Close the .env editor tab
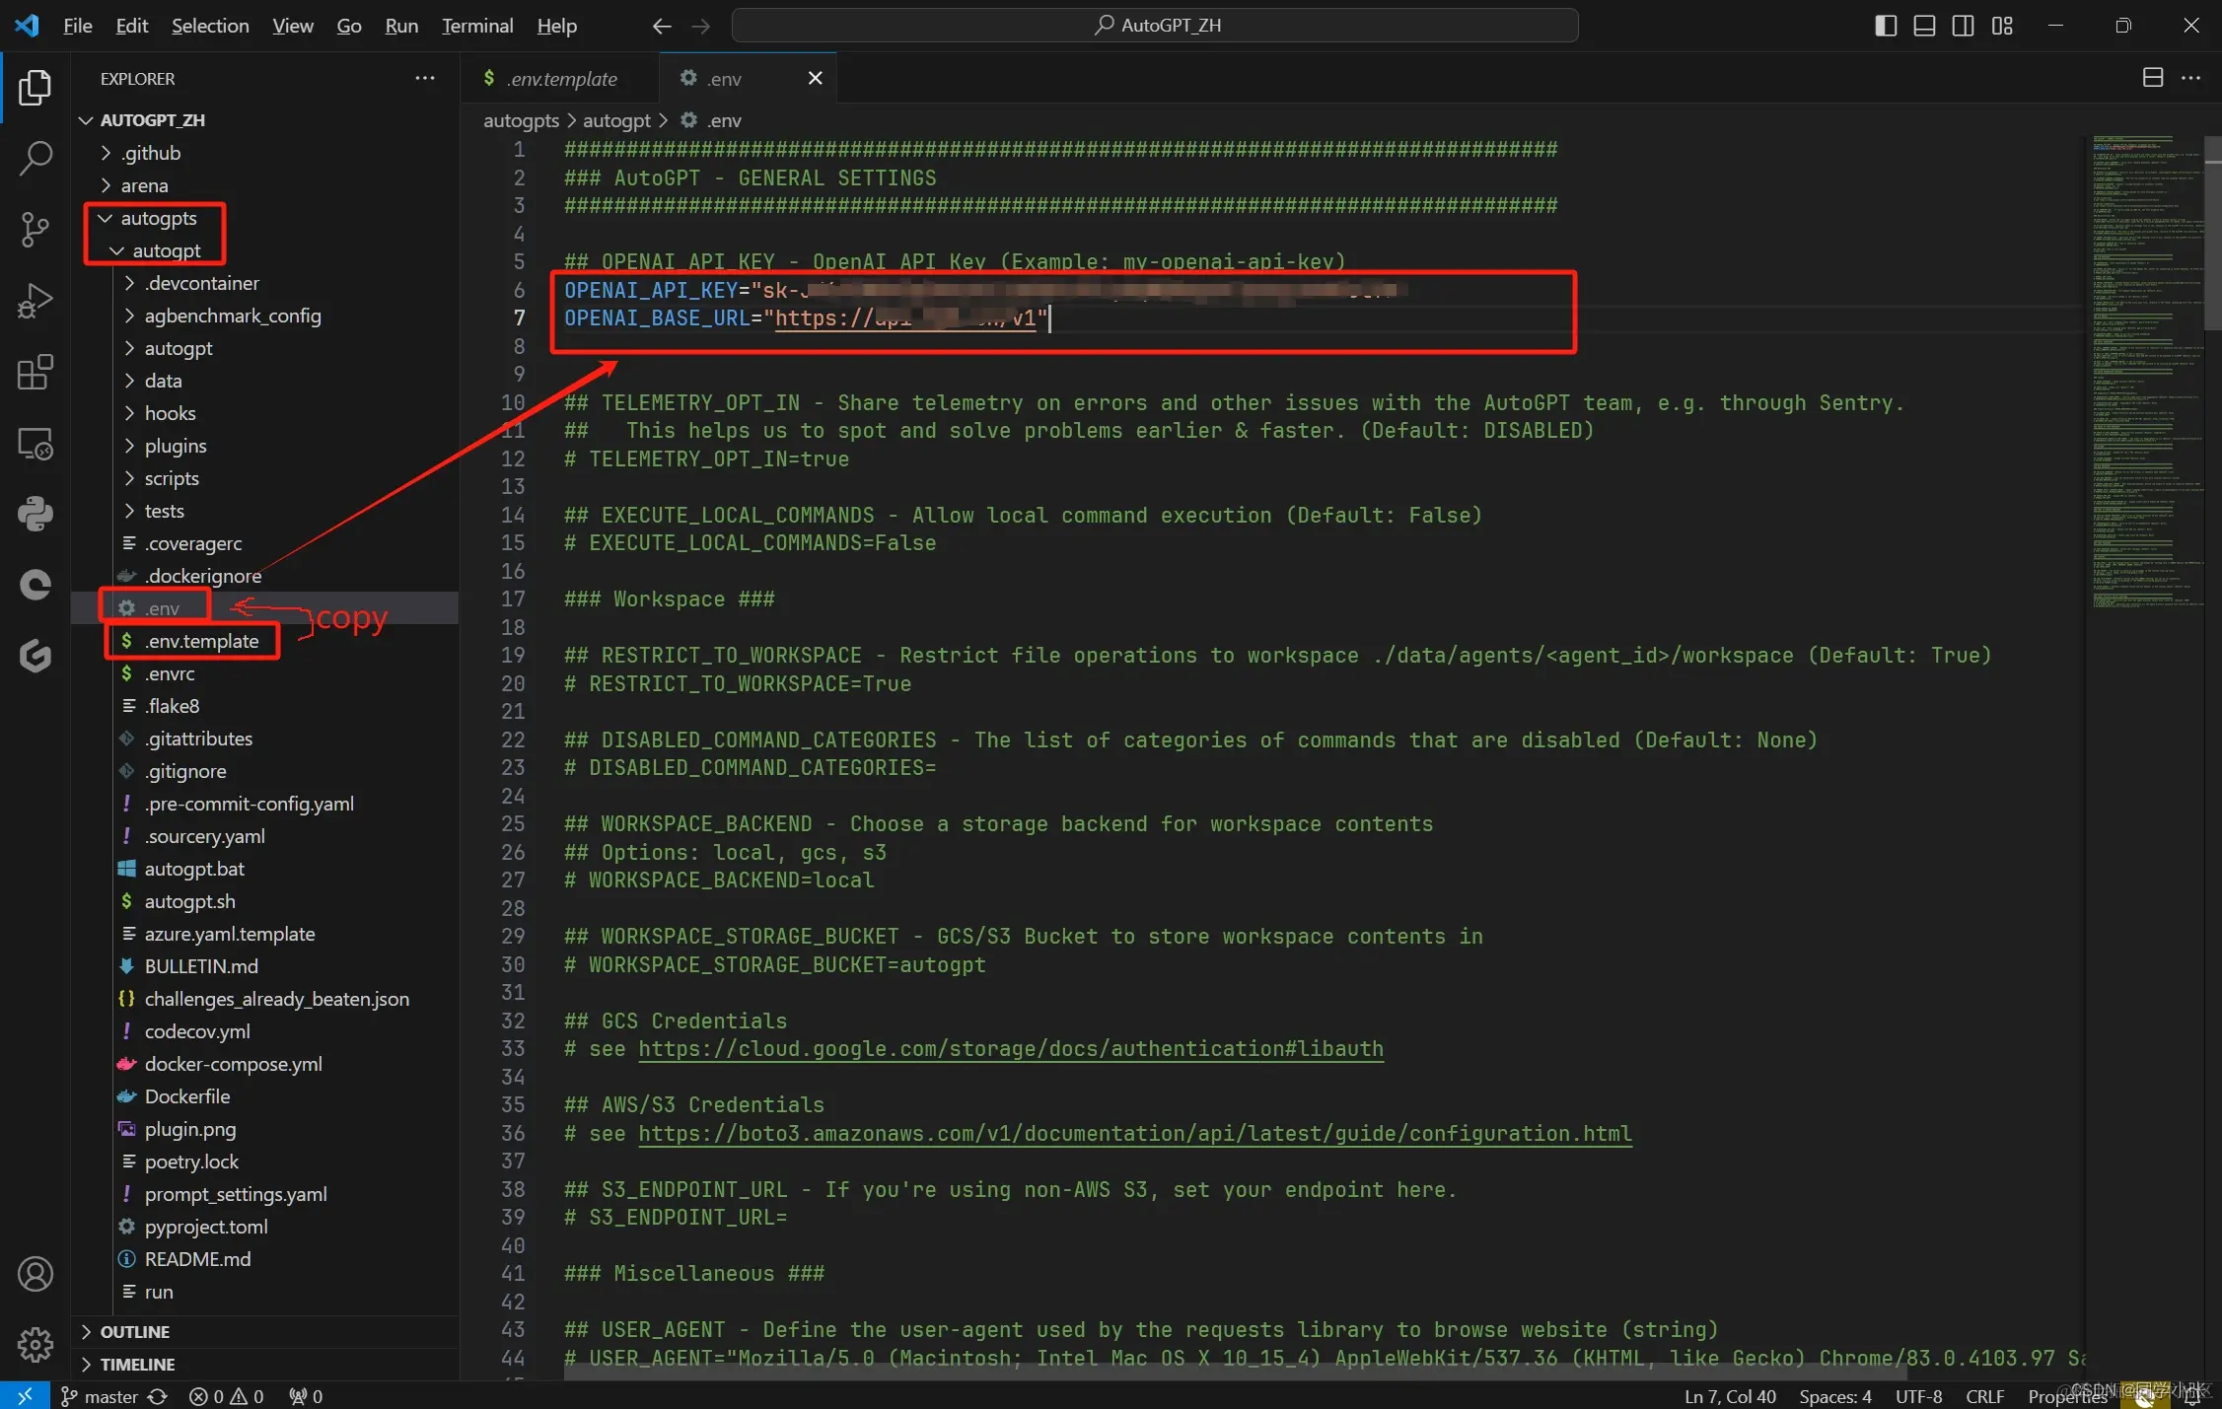This screenshot has height=1409, width=2222. point(815,78)
